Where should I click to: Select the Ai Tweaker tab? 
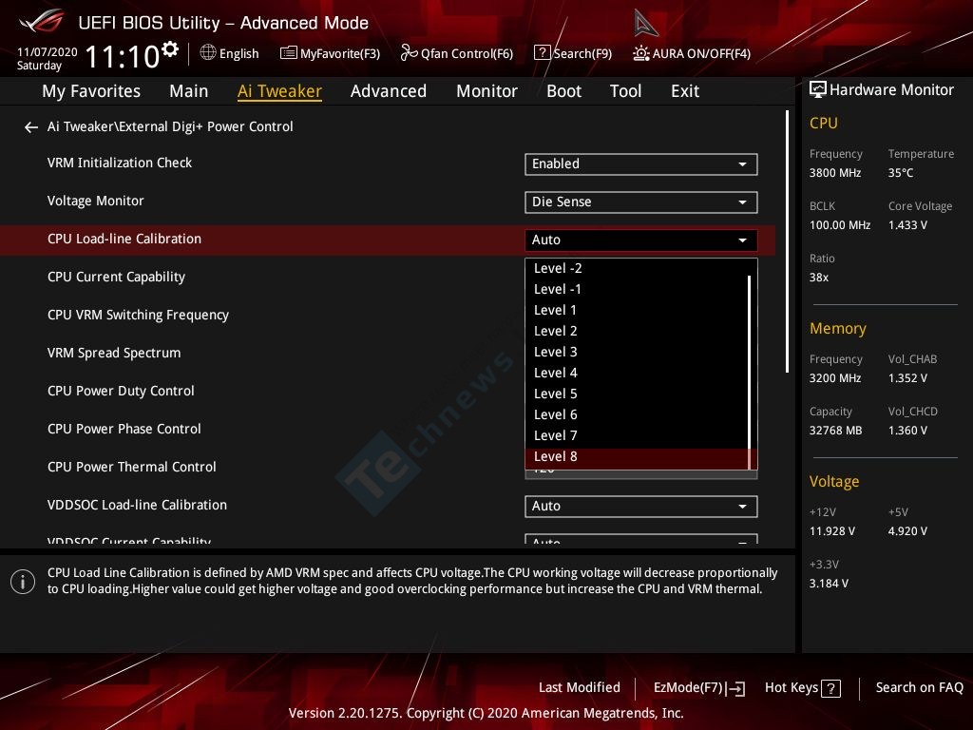pyautogui.click(x=279, y=91)
